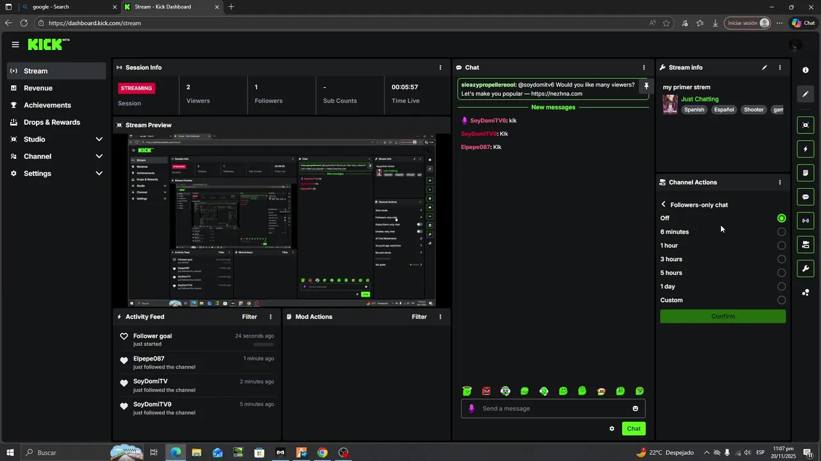Open Session Info panel three-dot menu
The height and width of the screenshot is (461, 821).
(440, 67)
